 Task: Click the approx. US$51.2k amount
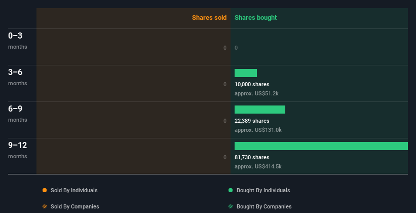(256, 93)
